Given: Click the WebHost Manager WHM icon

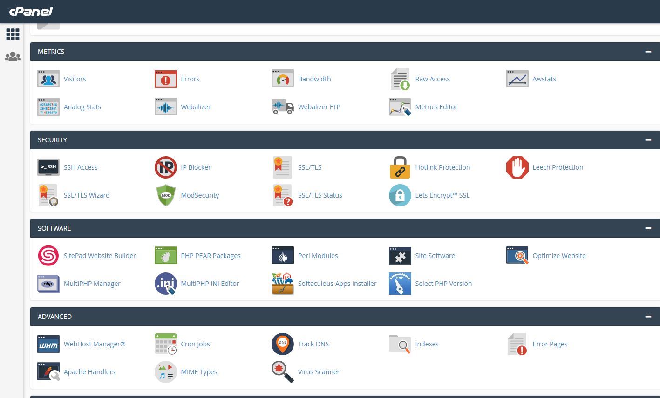Looking at the screenshot, I should (48, 344).
